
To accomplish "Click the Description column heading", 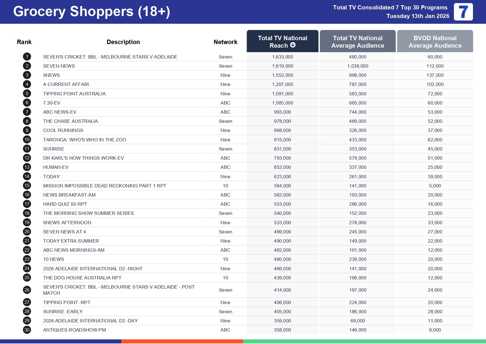I will (x=123, y=42).
